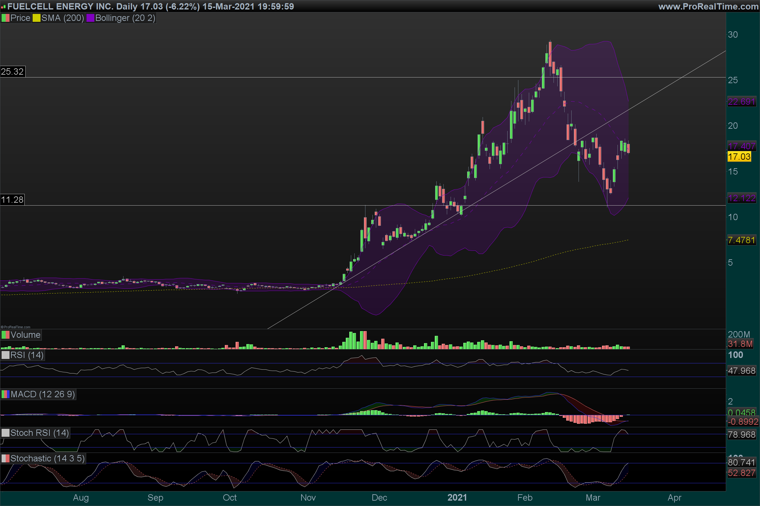The width and height of the screenshot is (760, 506).
Task: Click the RSI (14) indicator icon
Action: tap(5, 355)
